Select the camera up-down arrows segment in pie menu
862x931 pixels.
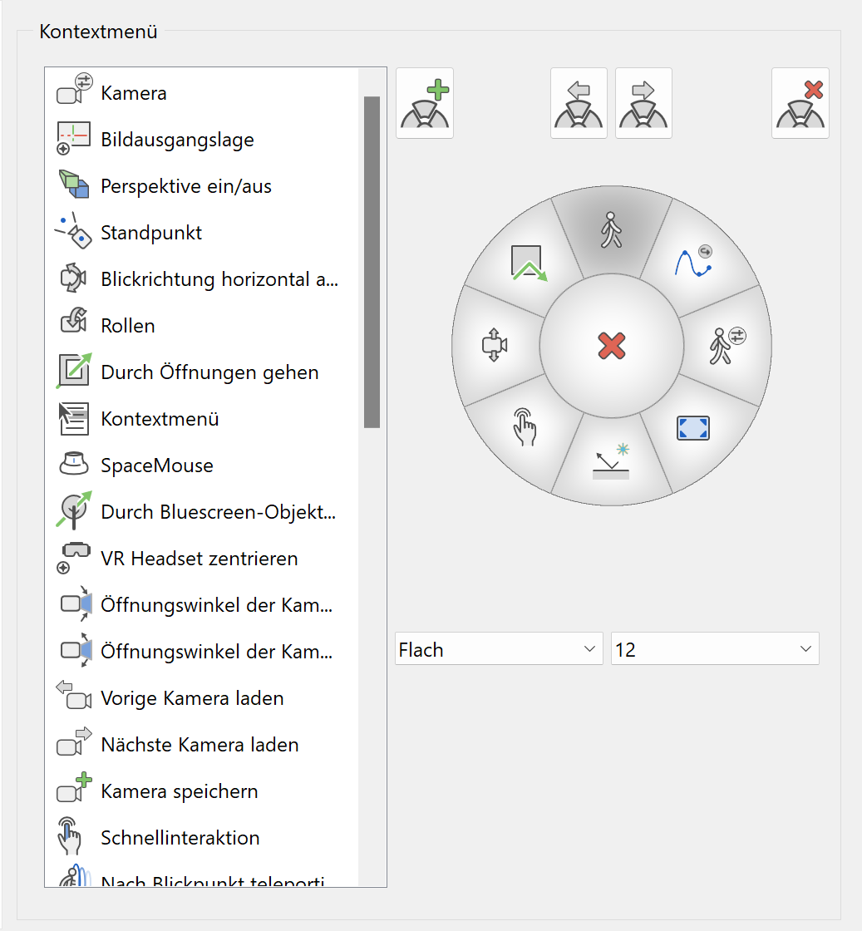[x=495, y=345]
